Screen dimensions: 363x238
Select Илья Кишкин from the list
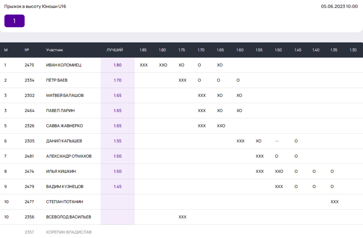coord(61,171)
